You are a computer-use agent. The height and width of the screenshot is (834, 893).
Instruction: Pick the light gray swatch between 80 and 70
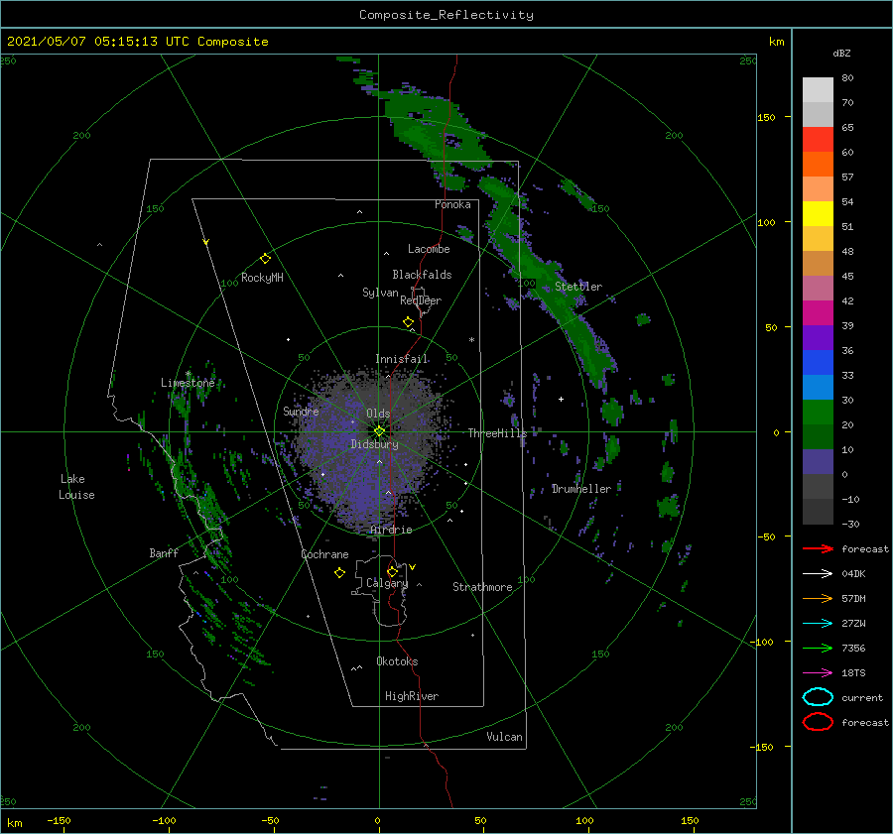[x=818, y=90]
